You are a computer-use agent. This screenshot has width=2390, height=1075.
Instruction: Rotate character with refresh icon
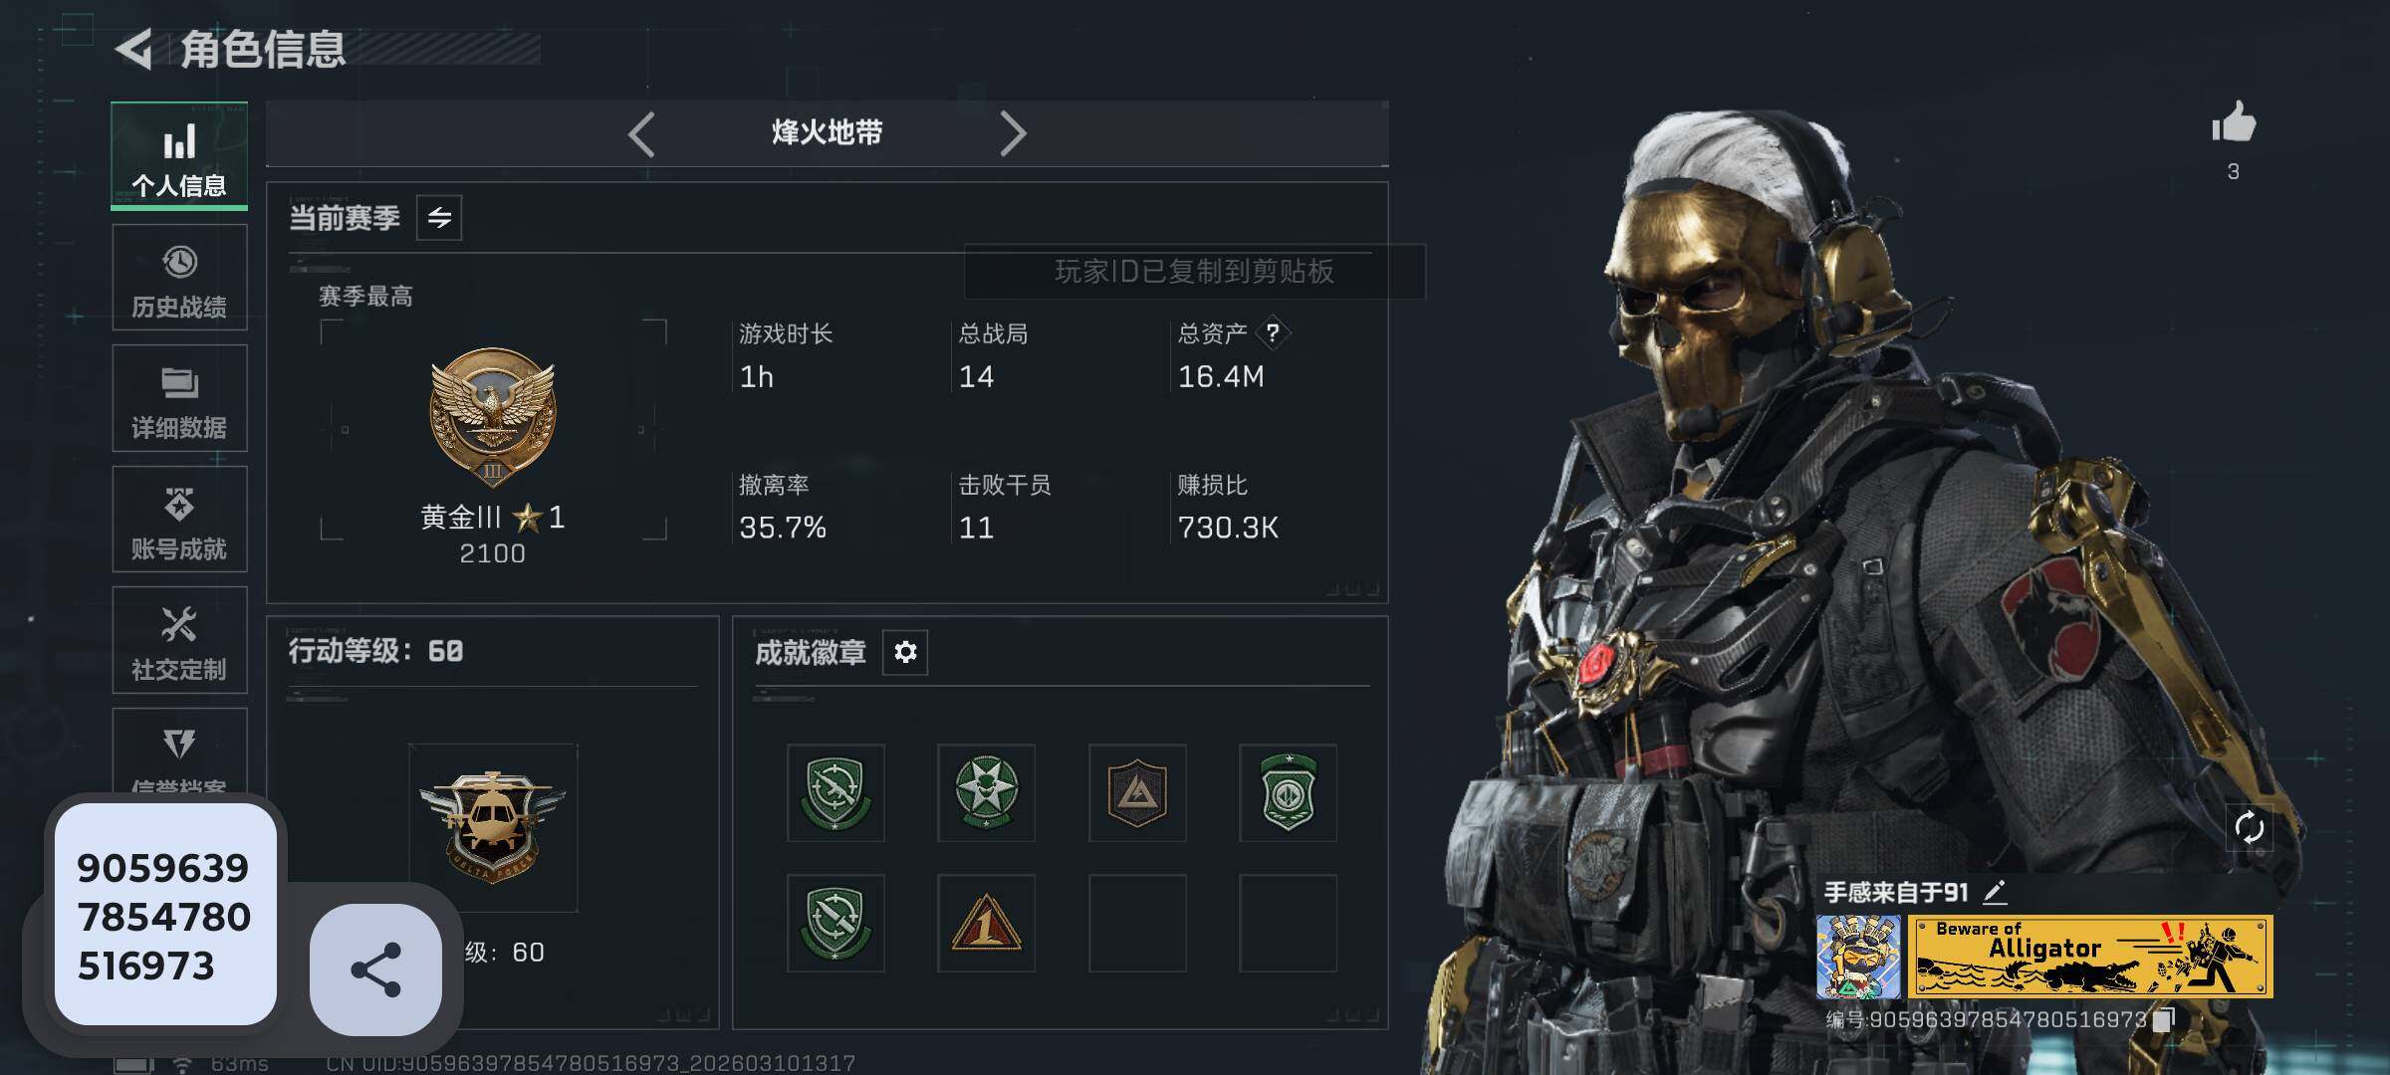[x=2250, y=827]
